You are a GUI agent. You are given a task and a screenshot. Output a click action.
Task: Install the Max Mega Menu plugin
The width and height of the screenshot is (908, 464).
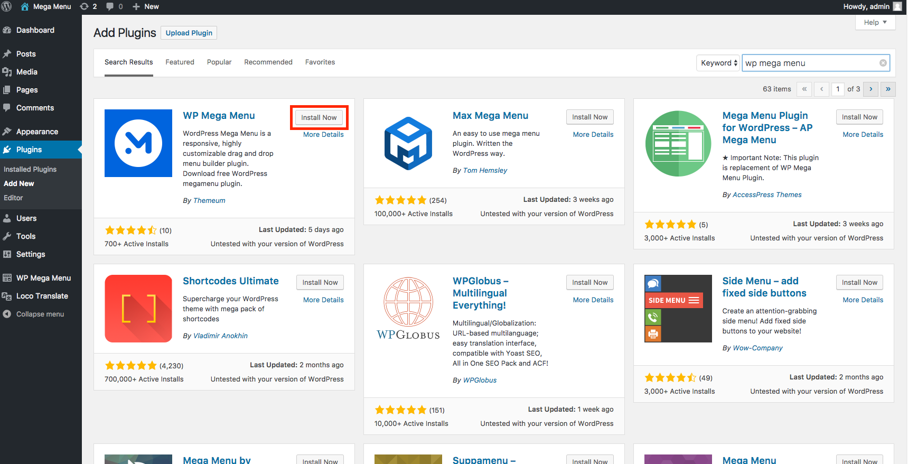click(x=590, y=117)
